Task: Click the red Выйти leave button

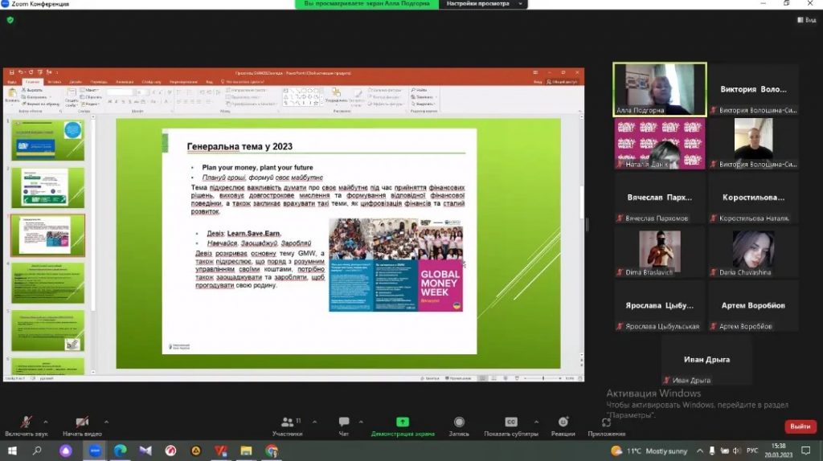Action: (x=800, y=426)
